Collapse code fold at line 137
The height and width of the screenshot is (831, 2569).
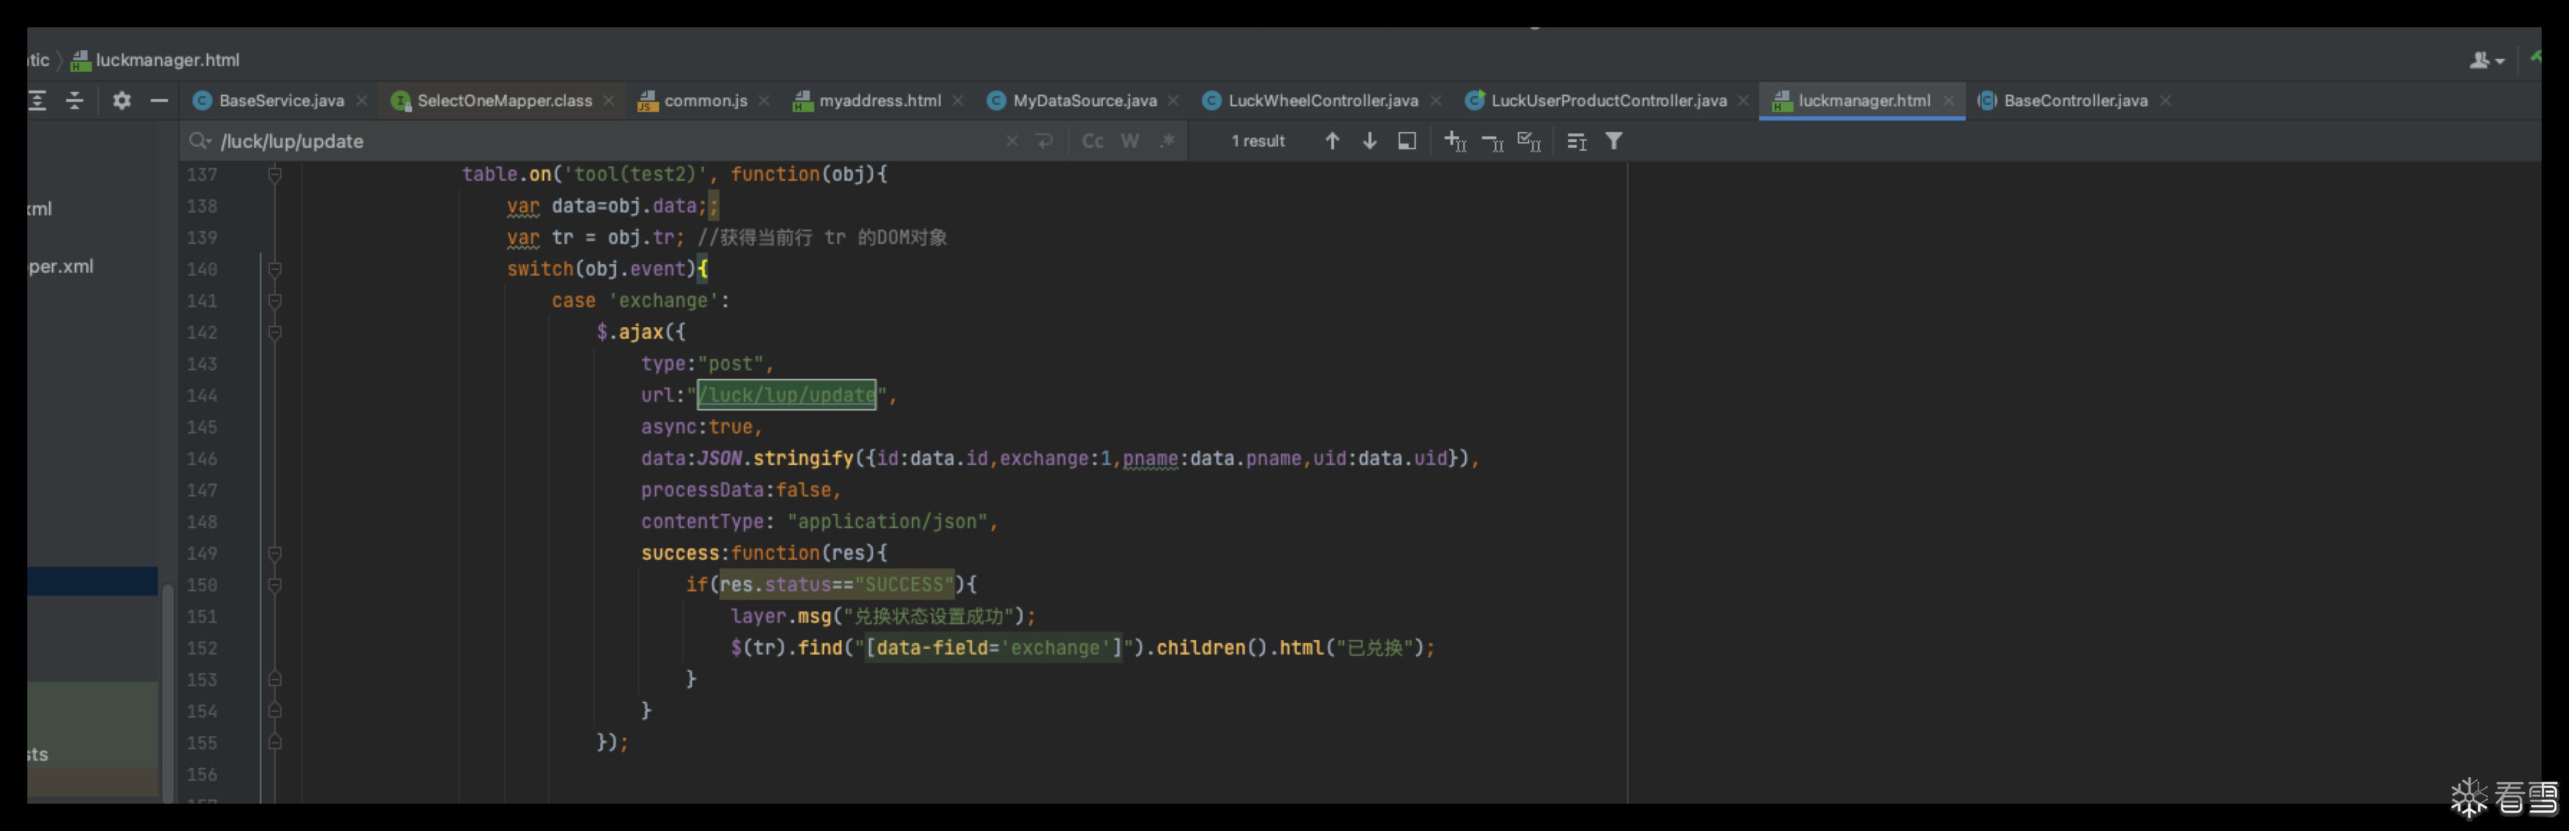275,174
